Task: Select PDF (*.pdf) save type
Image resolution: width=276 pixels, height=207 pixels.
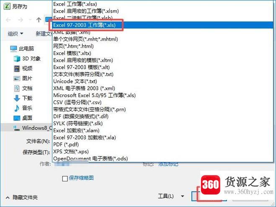Action: point(163,144)
